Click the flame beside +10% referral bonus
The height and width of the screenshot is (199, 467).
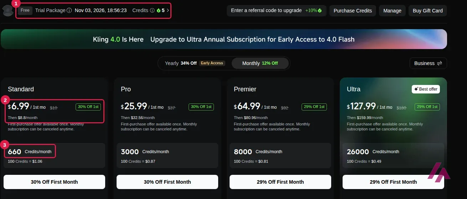pos(320,11)
